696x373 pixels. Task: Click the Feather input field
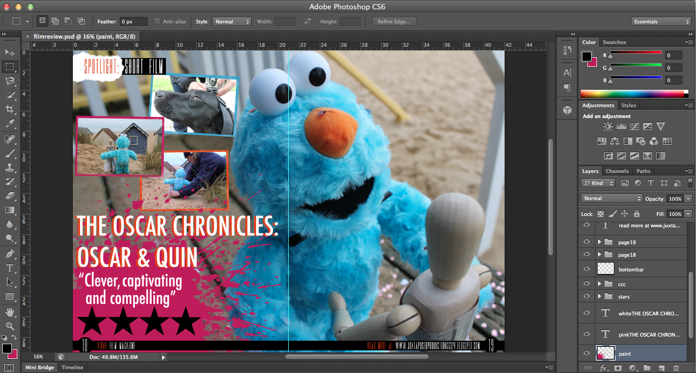[134, 22]
